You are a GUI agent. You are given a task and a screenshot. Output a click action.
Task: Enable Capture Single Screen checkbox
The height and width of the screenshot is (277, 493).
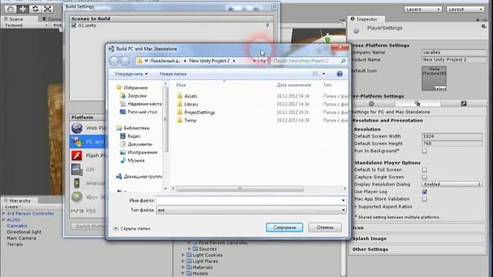pos(424,177)
